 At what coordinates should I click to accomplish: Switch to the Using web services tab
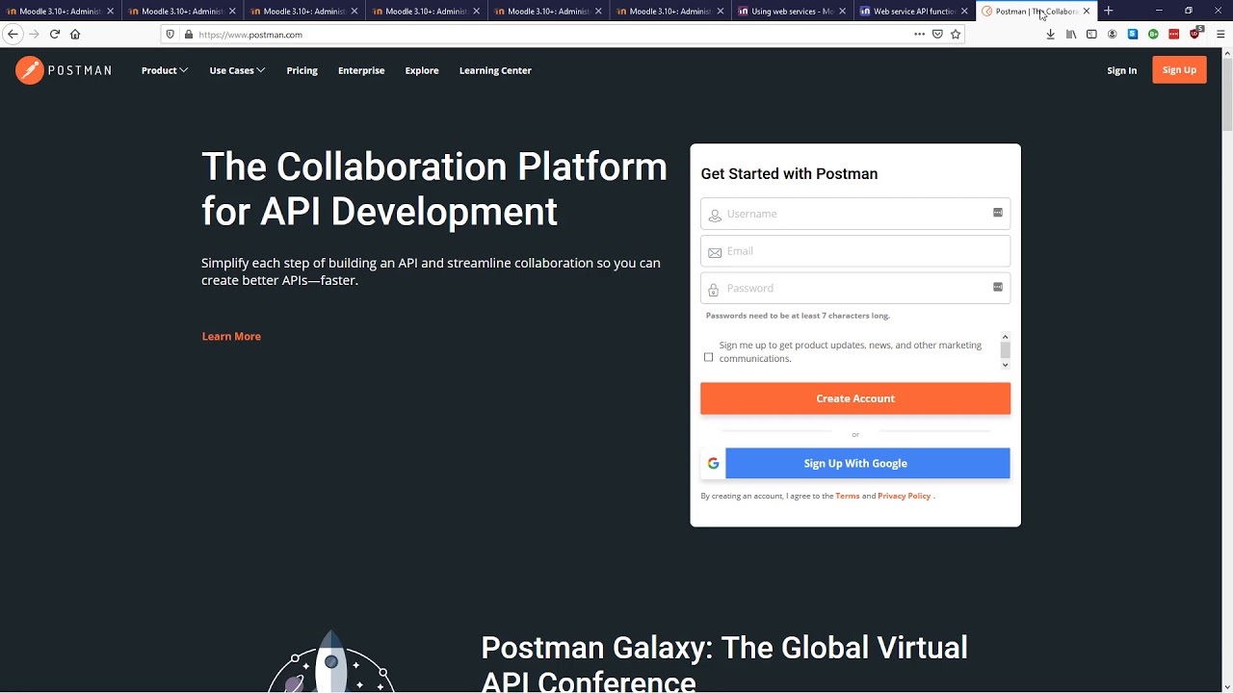[792, 12]
